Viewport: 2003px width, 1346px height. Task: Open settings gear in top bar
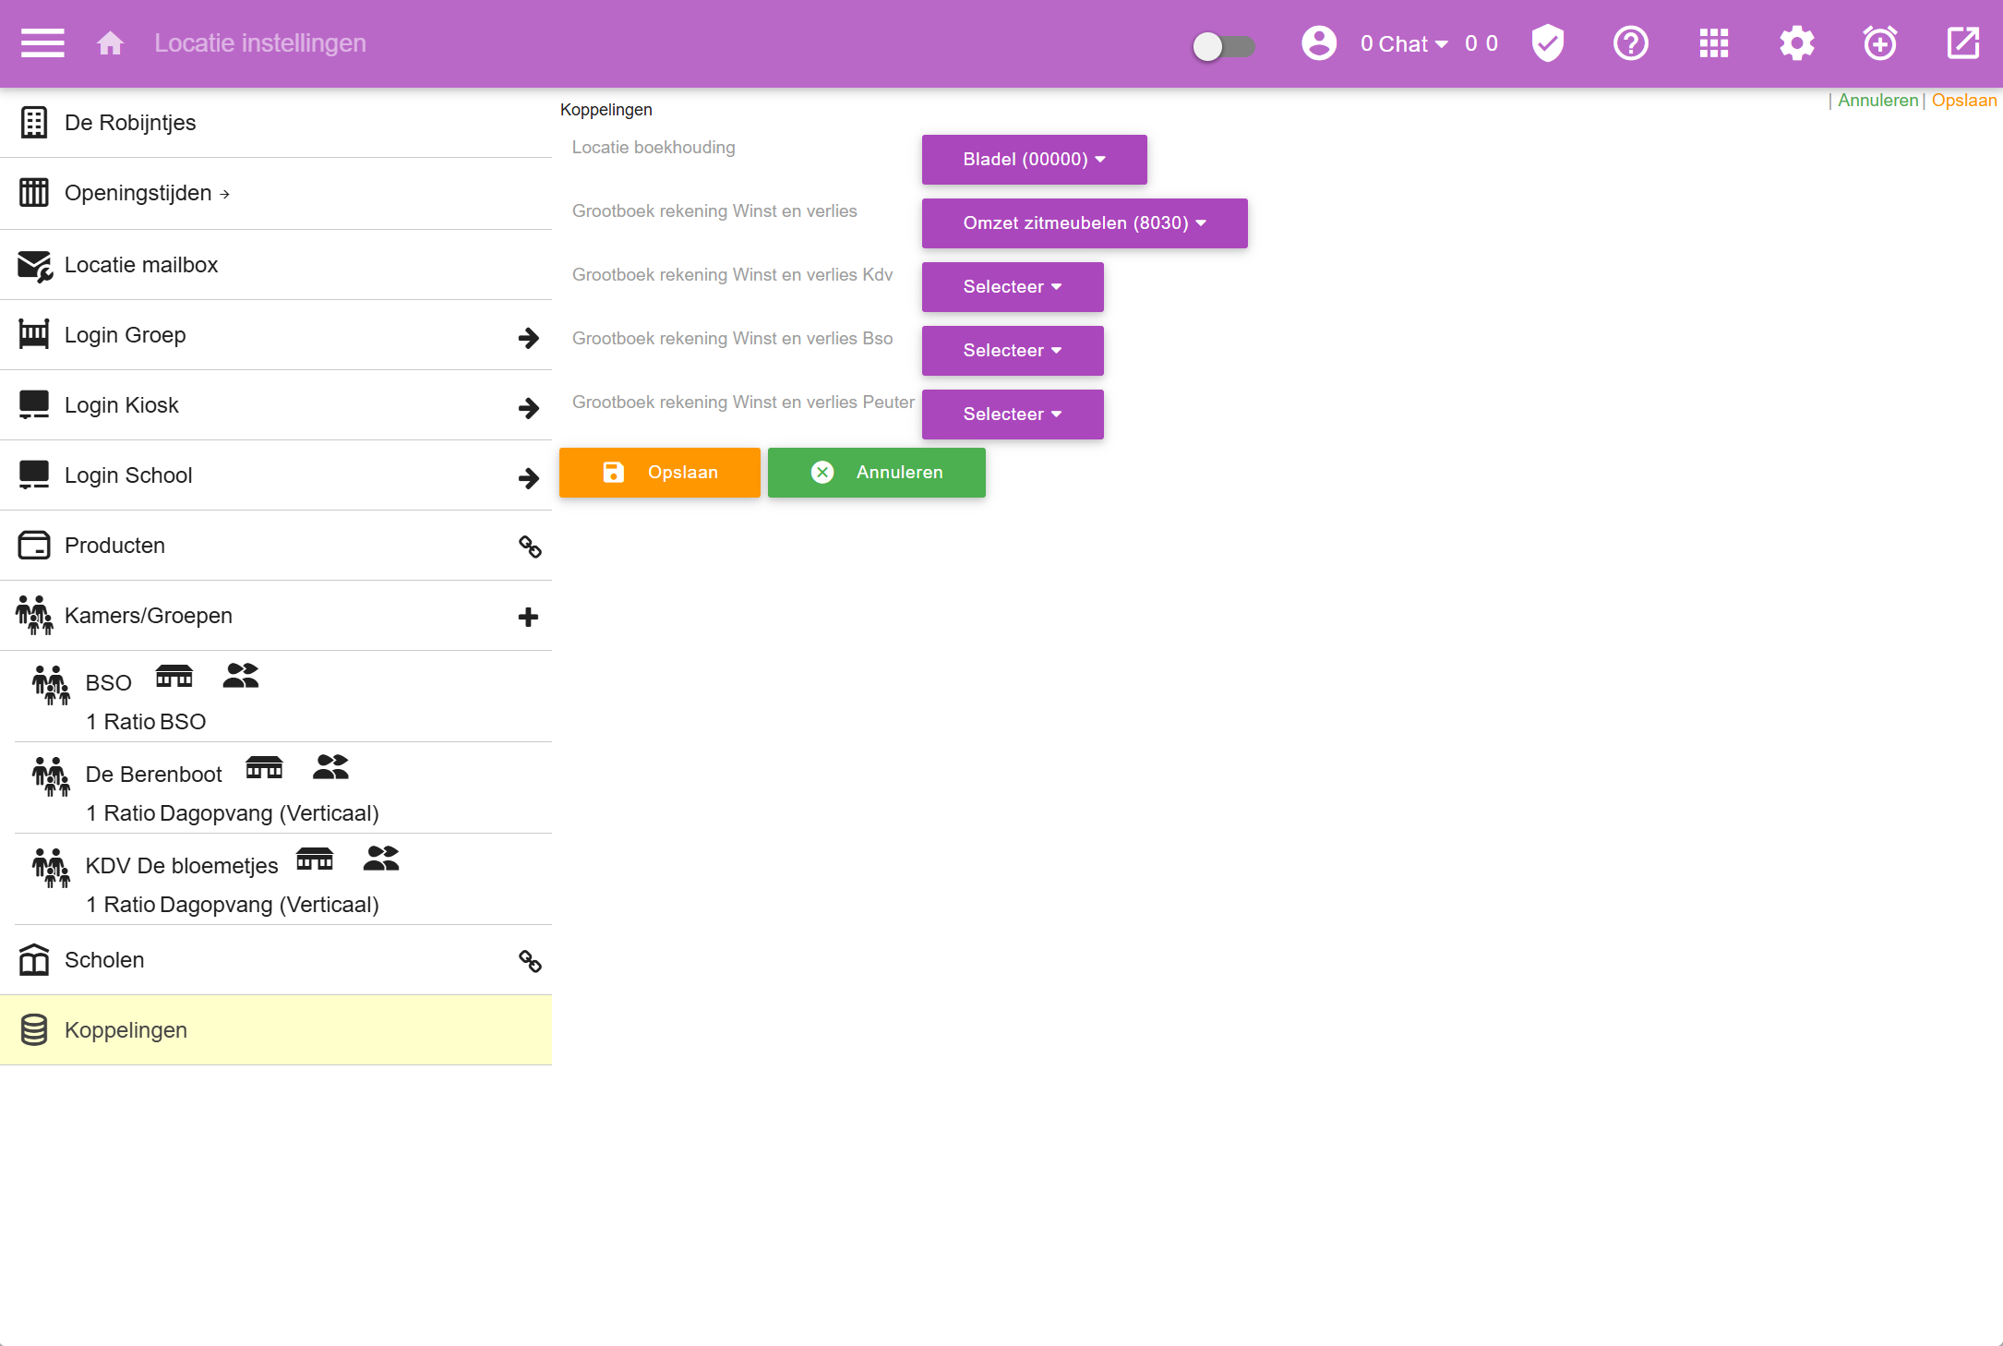point(1797,43)
